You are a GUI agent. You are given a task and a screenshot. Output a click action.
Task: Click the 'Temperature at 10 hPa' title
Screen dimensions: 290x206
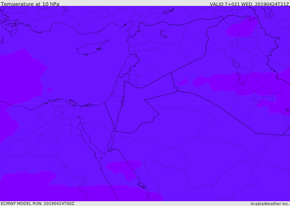pyautogui.click(x=30, y=4)
